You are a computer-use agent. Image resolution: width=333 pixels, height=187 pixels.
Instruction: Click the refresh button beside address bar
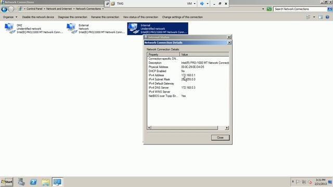269,9
